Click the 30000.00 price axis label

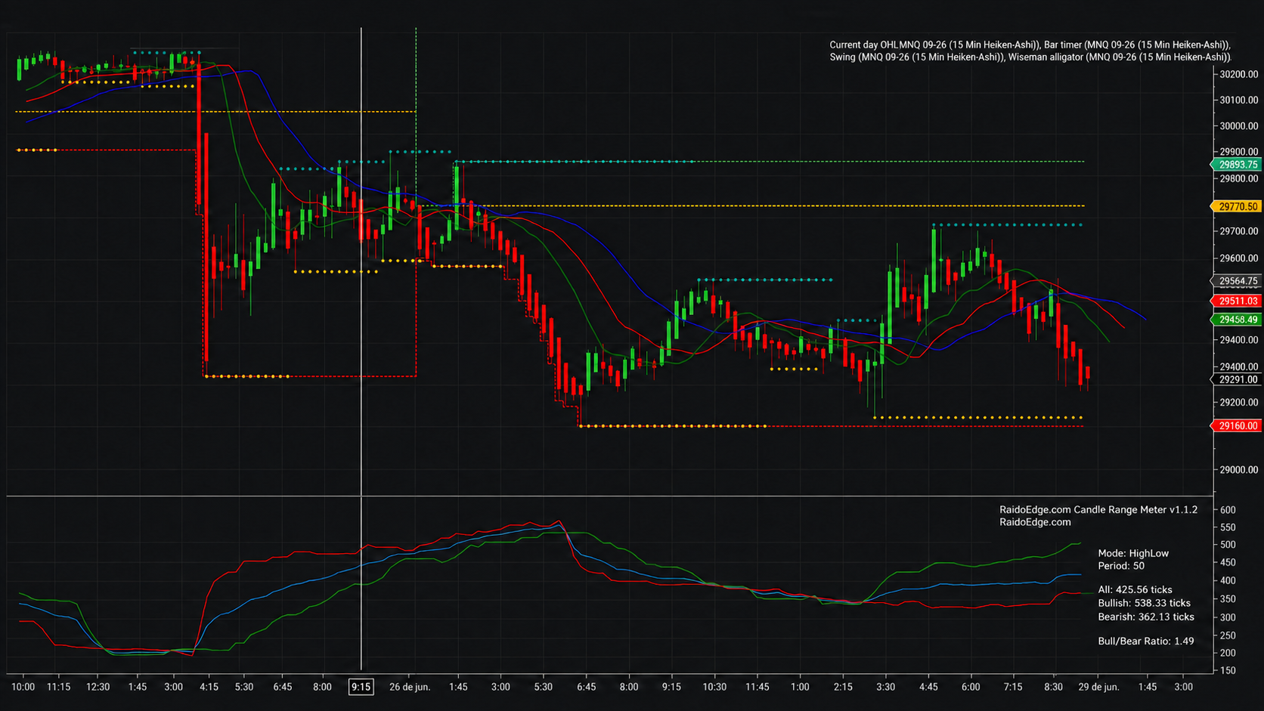tap(1239, 126)
